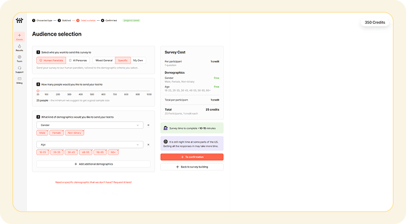Set slider to the 1000 mark
406x224 pixels.
tap(149, 91)
